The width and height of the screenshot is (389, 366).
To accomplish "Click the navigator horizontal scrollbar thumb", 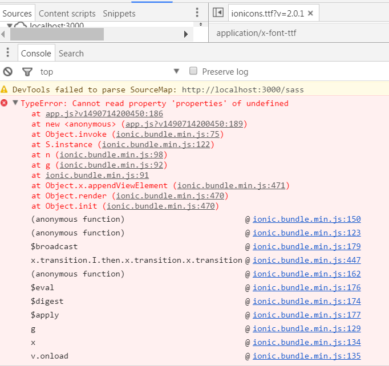I will 57,34.
